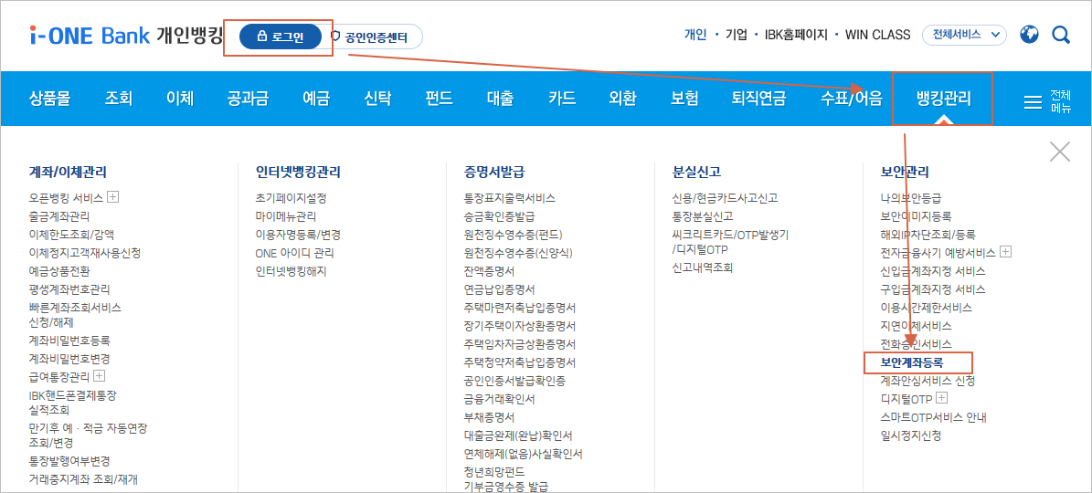Open the 전체메뉴 hamburger menu
The width and height of the screenshot is (1092, 493).
[x=1047, y=101]
